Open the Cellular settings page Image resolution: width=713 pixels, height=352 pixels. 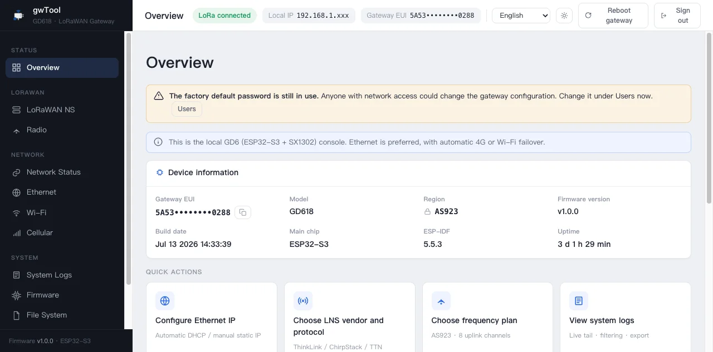click(x=62, y=233)
